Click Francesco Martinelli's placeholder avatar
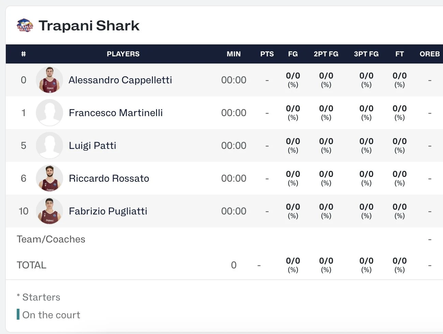This screenshot has height=334, width=443. pyautogui.click(x=49, y=113)
